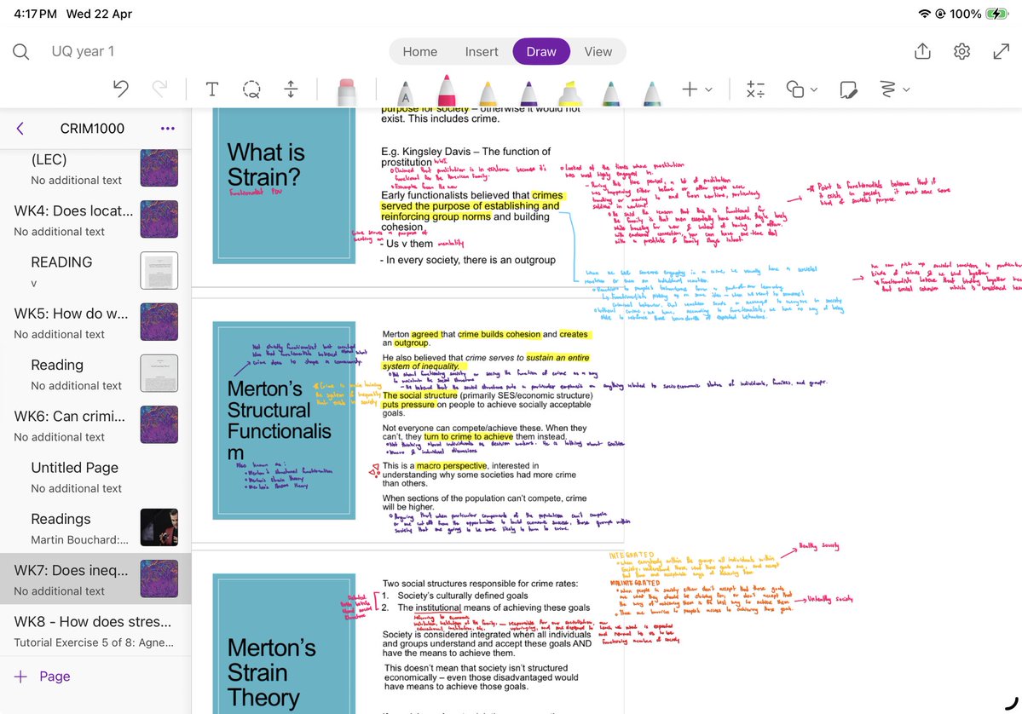The height and width of the screenshot is (714, 1022).
Task: Select the purple pen
Action: click(x=528, y=93)
